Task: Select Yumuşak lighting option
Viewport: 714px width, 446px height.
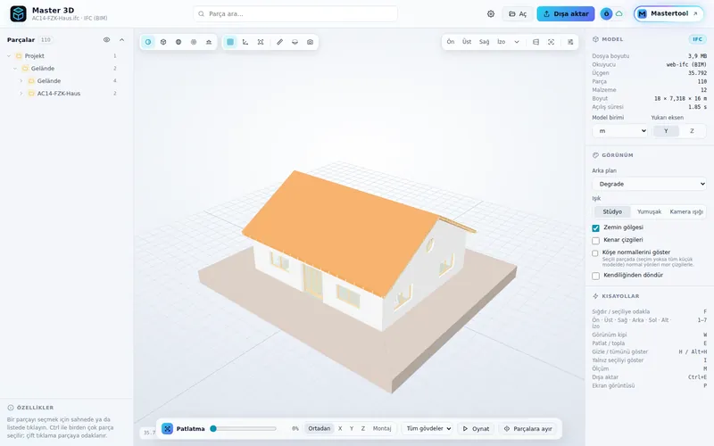Action: tap(649, 211)
